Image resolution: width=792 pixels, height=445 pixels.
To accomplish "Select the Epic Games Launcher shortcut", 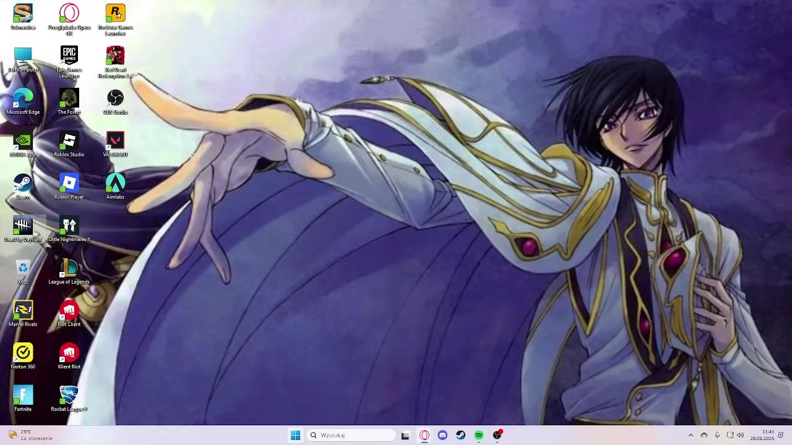I will pyautogui.click(x=69, y=62).
